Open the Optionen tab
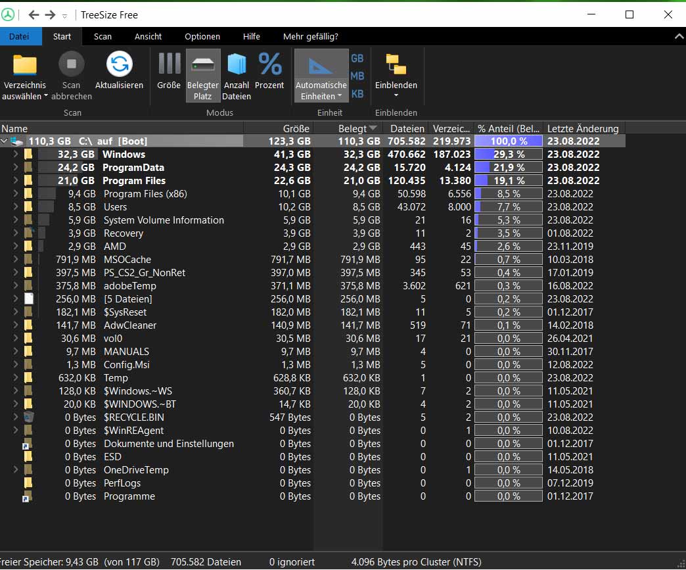This screenshot has width=686, height=570. click(x=202, y=36)
